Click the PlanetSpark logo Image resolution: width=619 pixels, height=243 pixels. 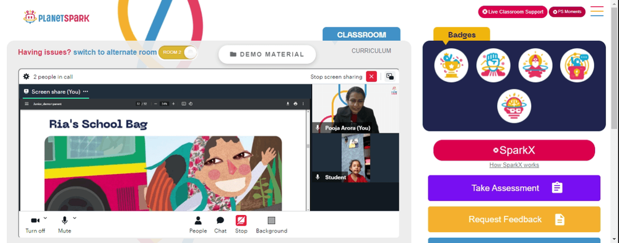click(x=56, y=17)
